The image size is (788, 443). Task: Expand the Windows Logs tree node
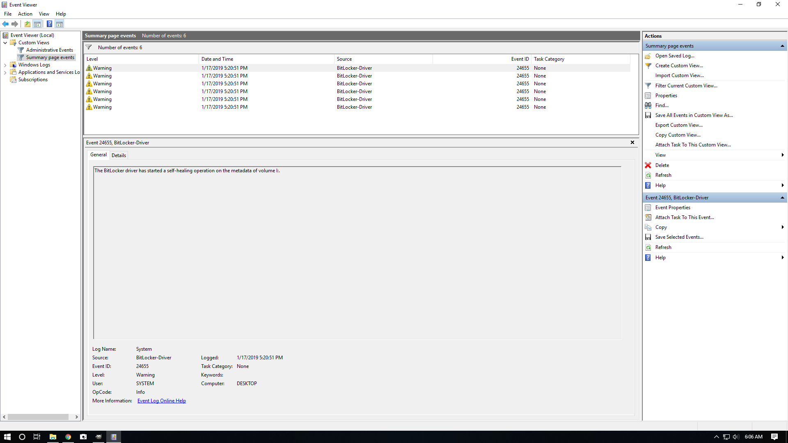(5, 65)
